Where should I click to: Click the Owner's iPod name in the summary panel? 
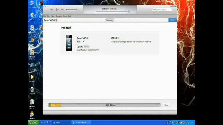coord(82,38)
